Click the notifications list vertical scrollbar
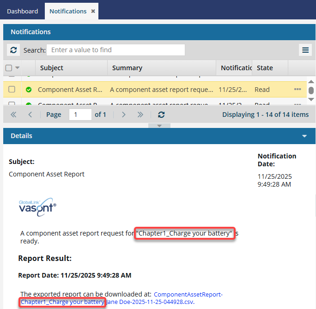Image resolution: width=316 pixels, height=309 pixels. coord(311,91)
